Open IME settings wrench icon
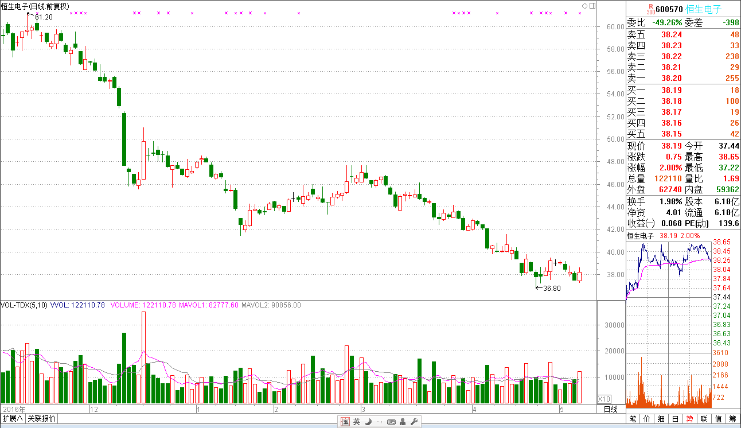Viewport: 741px width, 428px height. [x=414, y=422]
